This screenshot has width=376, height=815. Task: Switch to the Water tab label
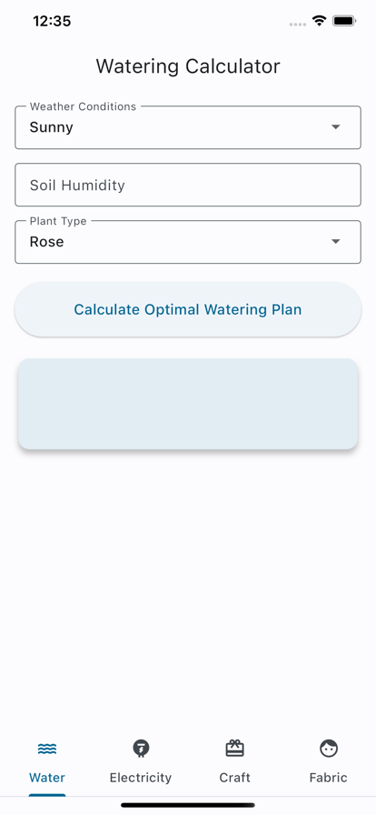[47, 778]
